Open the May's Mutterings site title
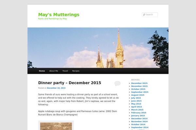 tap(59, 15)
